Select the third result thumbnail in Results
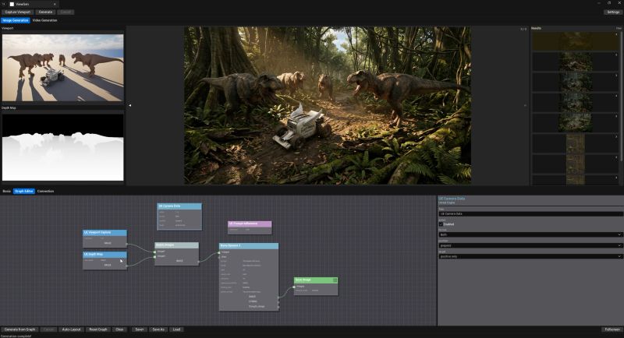This screenshot has height=338, width=624. coord(575,82)
